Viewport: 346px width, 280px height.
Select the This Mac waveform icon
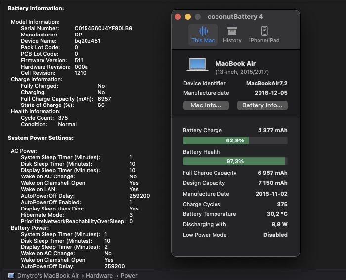203,31
